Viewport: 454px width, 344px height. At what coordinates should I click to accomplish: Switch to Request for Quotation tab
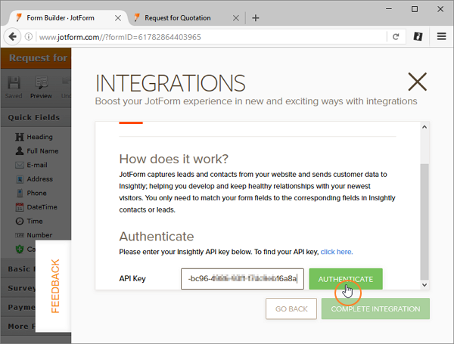click(184, 17)
